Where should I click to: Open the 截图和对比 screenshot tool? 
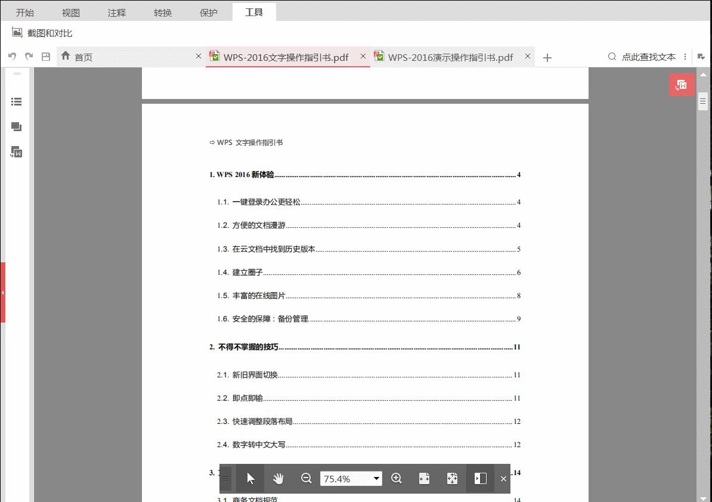pyautogui.click(x=42, y=33)
